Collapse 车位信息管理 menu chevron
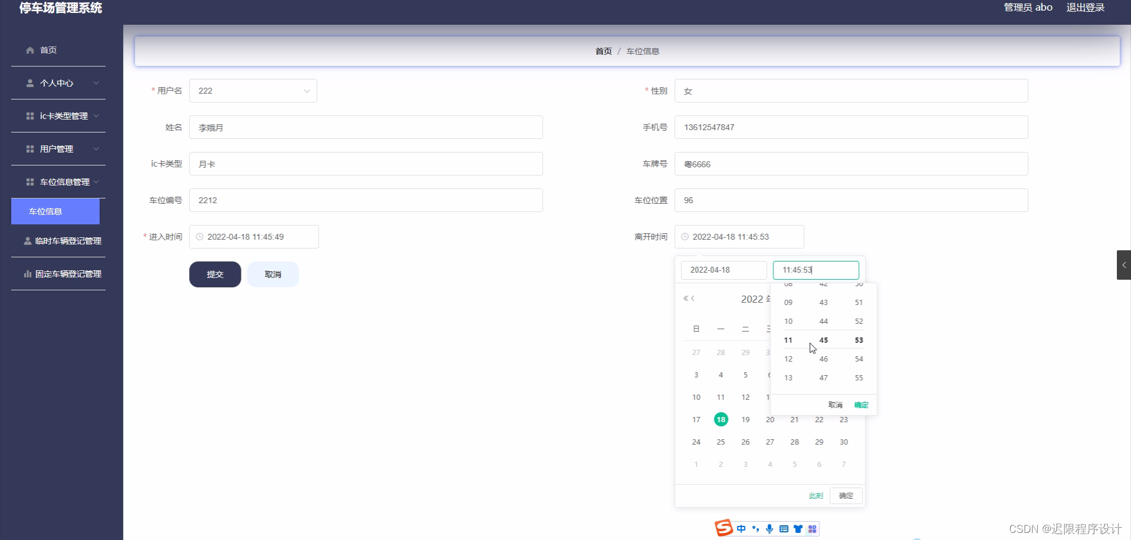Viewport: 1131px width, 540px height. pos(96,182)
